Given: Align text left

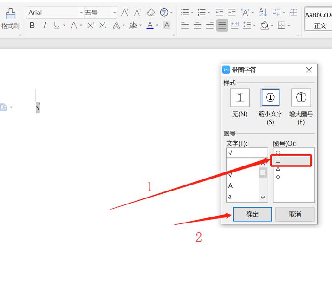Looking at the screenshot, I should (185, 26).
